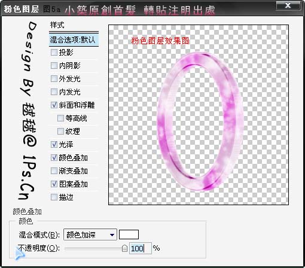The image size is (305, 268).
Task: Close the dialog with the X button
Action: [288, 5]
